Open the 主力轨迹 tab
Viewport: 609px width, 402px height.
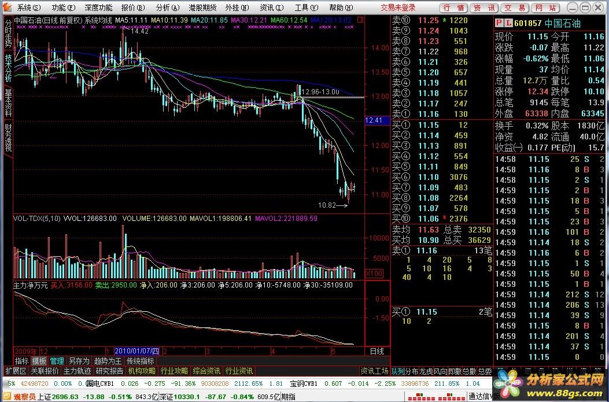point(77,371)
